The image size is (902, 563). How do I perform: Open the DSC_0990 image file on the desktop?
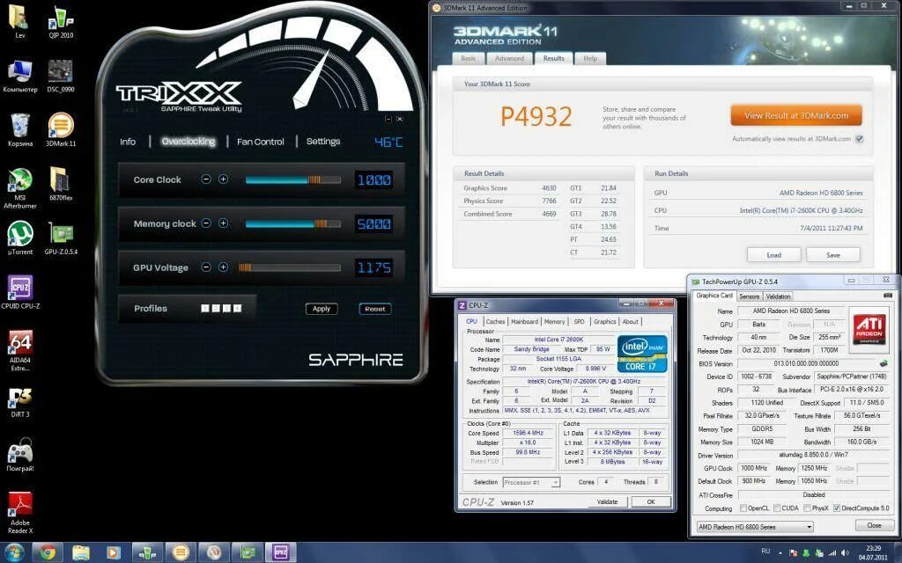61,75
